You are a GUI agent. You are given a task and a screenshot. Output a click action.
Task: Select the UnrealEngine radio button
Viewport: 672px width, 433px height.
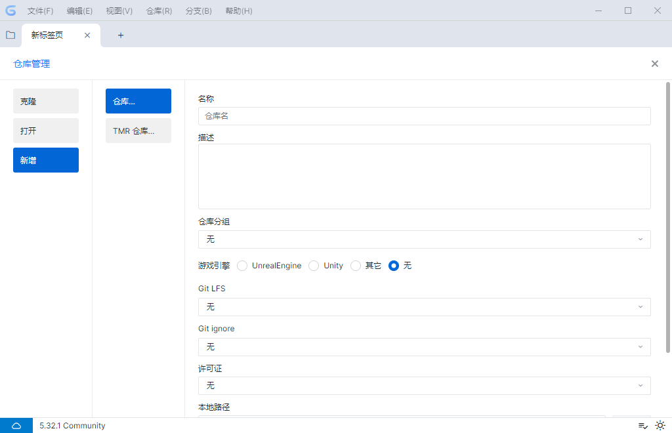[242, 266]
